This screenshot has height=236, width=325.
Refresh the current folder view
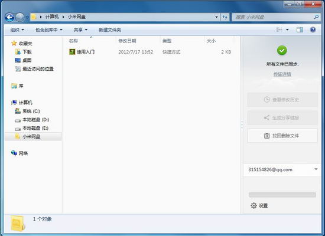click(225, 17)
